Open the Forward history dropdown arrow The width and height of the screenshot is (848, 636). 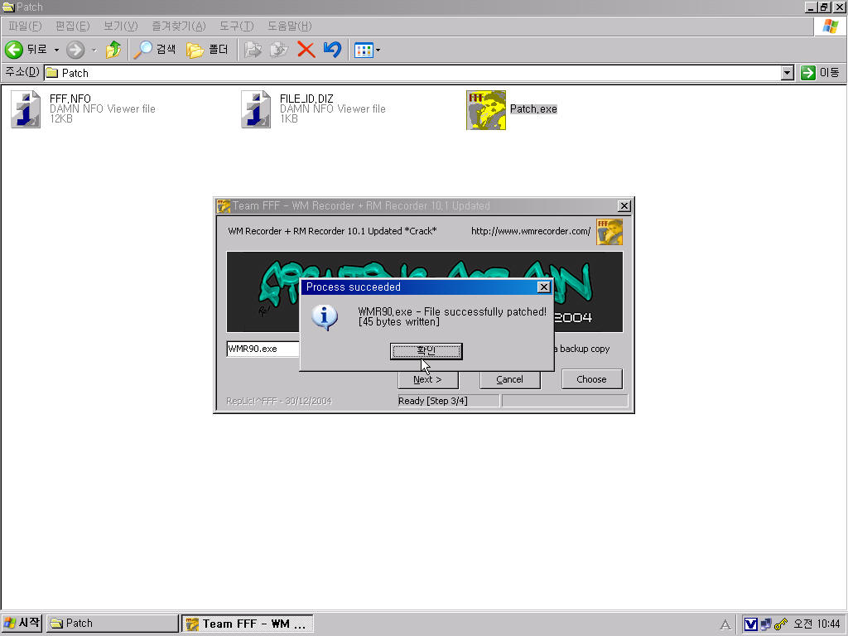point(94,50)
